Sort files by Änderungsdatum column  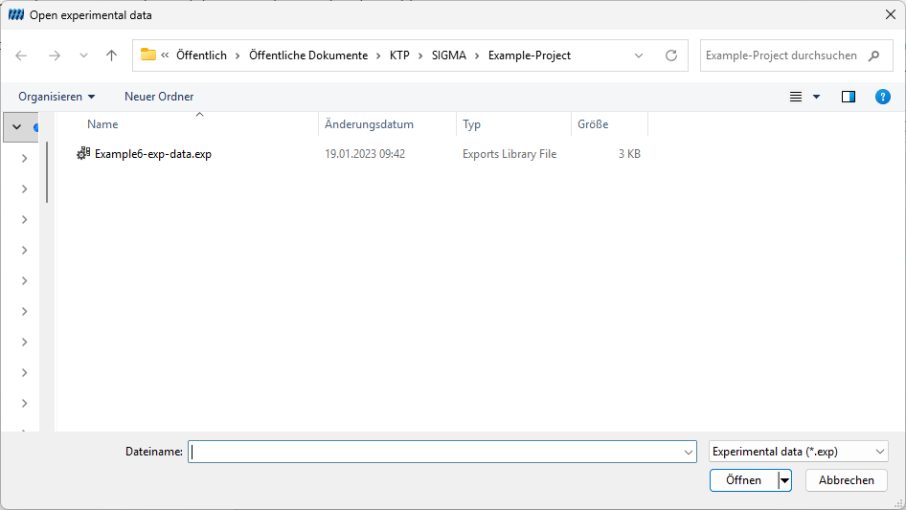(369, 124)
